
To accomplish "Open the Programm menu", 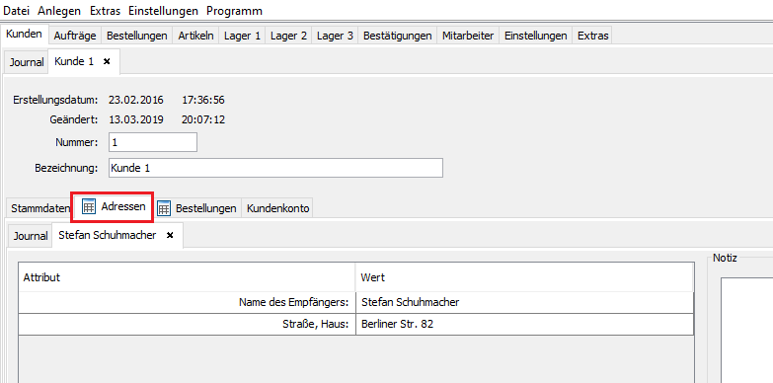I will click(234, 10).
